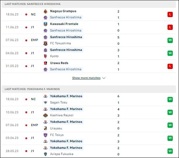The height and width of the screenshot is (158, 179).
Task: Click the Nagoya Grampus team crest
Action: point(45,11)
